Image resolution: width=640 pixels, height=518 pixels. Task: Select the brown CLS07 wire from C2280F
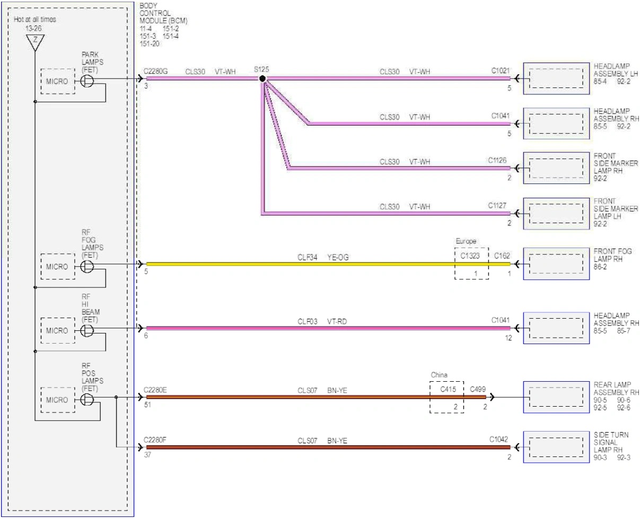pyautogui.click(x=328, y=447)
